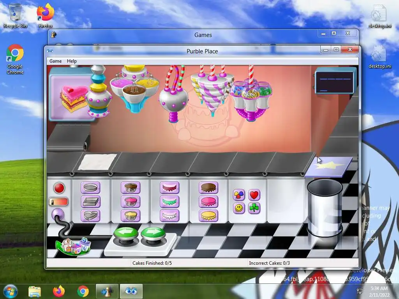This screenshot has height=299, width=399.
Task: Open the Help menu
Action: pos(72,61)
